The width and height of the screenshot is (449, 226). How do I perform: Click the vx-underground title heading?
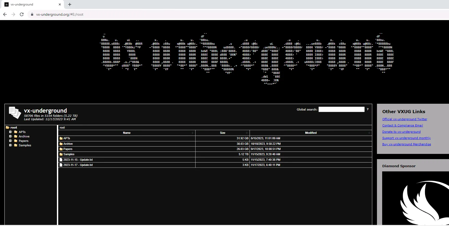coord(45,111)
